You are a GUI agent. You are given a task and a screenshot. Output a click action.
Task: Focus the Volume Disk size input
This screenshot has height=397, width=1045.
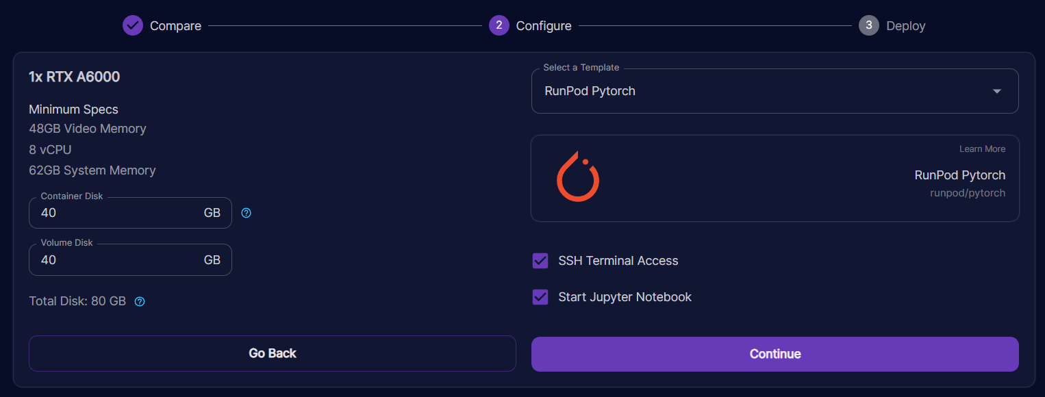(x=116, y=260)
